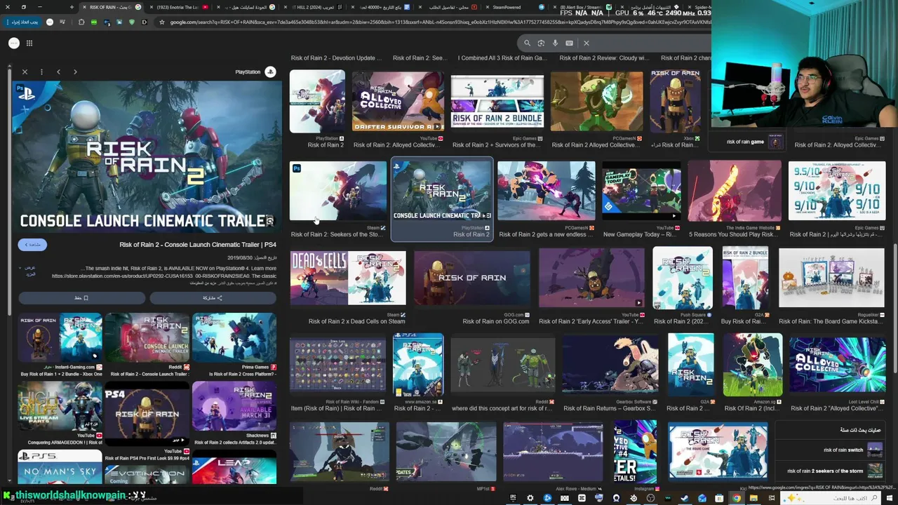
Task: Open New Gameplay Today YouTube thumbnail
Action: [641, 190]
